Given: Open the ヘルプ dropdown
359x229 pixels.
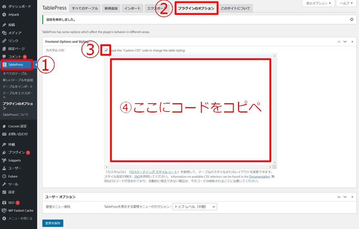Looking at the screenshot, I should pos(346,3).
